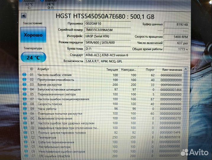The width and height of the screenshot is (212, 160).
Task: Click status icon for 03 Время раскрутки
Action: [x=25, y=84]
